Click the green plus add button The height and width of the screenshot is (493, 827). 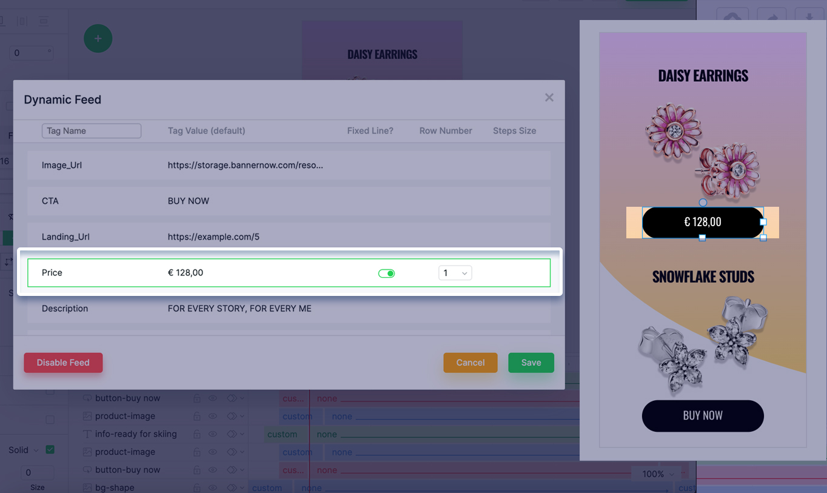(x=98, y=39)
